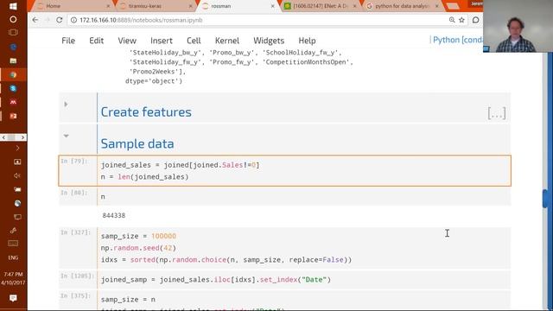Open the View menu
553x311 pixels.
127,41
